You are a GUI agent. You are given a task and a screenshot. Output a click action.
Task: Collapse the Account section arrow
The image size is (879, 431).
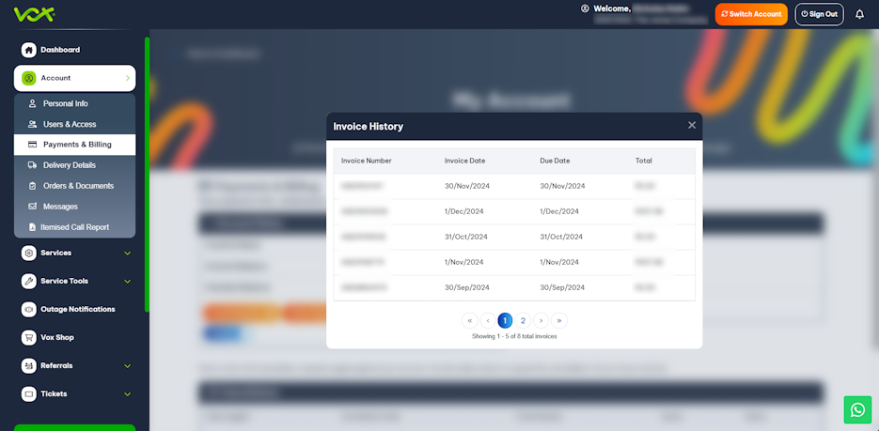tap(127, 78)
